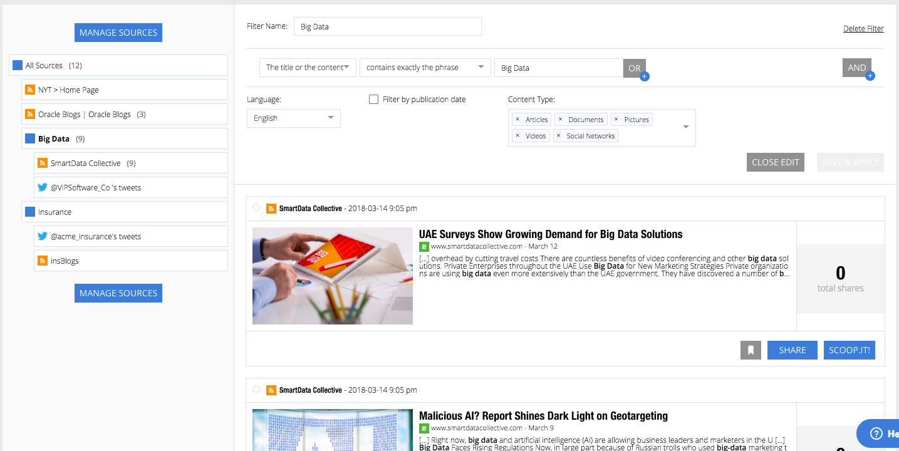Image resolution: width=899 pixels, height=451 pixels.
Task: Click the RSS icon beside NYT > Home Page
Action: [x=29, y=90]
